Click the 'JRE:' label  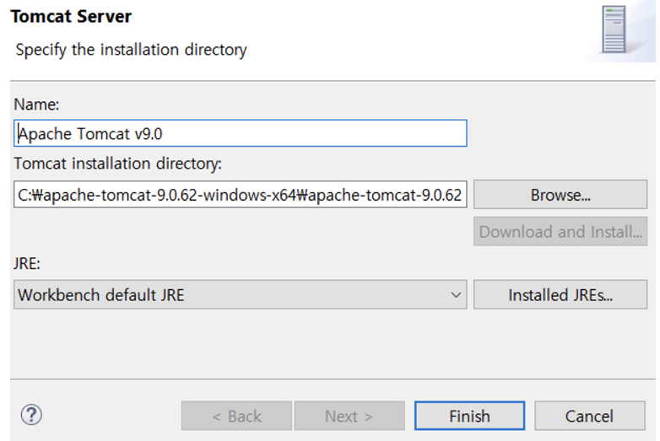[x=27, y=264]
